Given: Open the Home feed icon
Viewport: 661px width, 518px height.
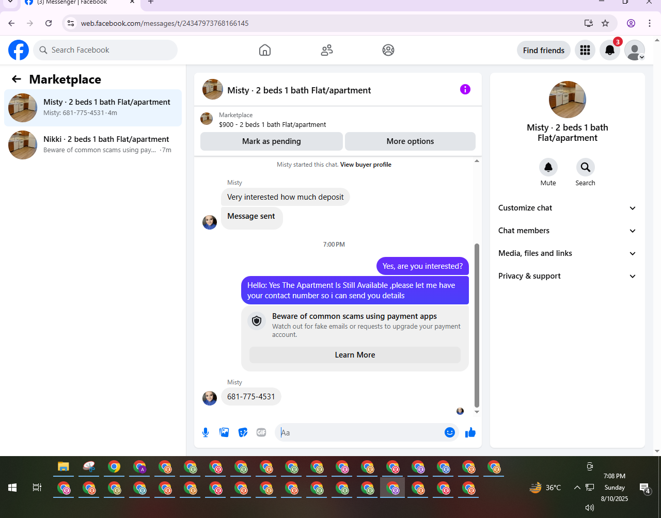Looking at the screenshot, I should [265, 50].
